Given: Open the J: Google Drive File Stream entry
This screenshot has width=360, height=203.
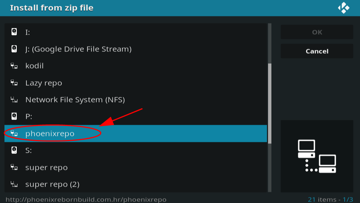Looking at the screenshot, I should tap(136, 49).
